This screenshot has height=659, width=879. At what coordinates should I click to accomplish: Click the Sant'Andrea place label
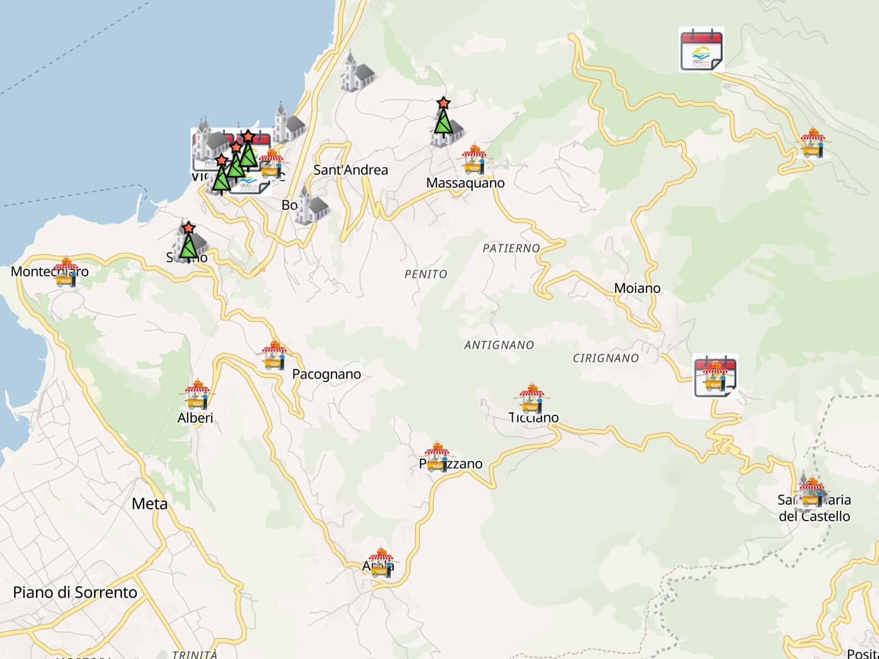350,170
